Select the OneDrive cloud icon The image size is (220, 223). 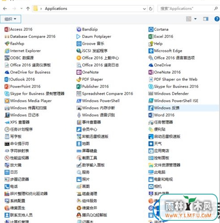[151, 65]
